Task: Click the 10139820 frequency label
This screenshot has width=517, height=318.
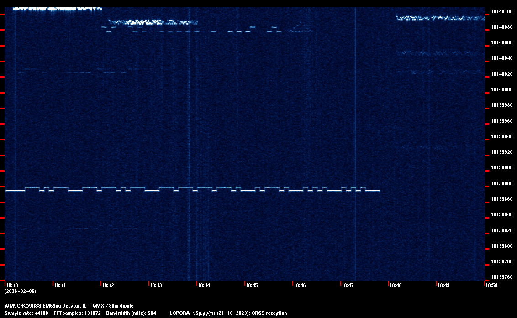Action: pyautogui.click(x=502, y=230)
